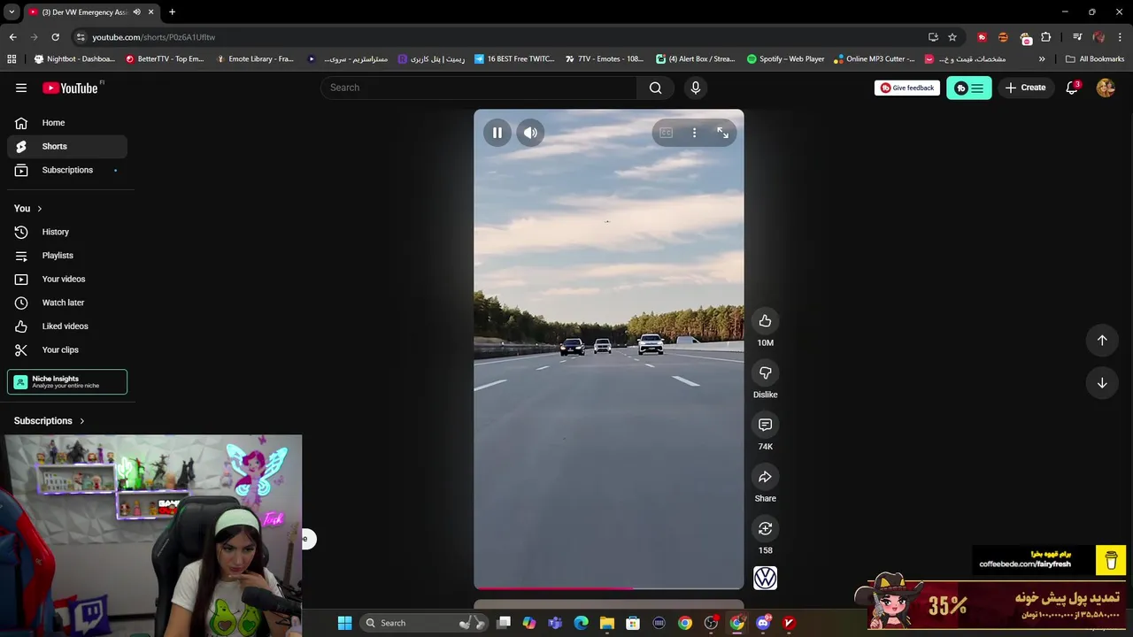Open the TubeBuddy browser extension
1133x637 pixels.
click(982, 37)
